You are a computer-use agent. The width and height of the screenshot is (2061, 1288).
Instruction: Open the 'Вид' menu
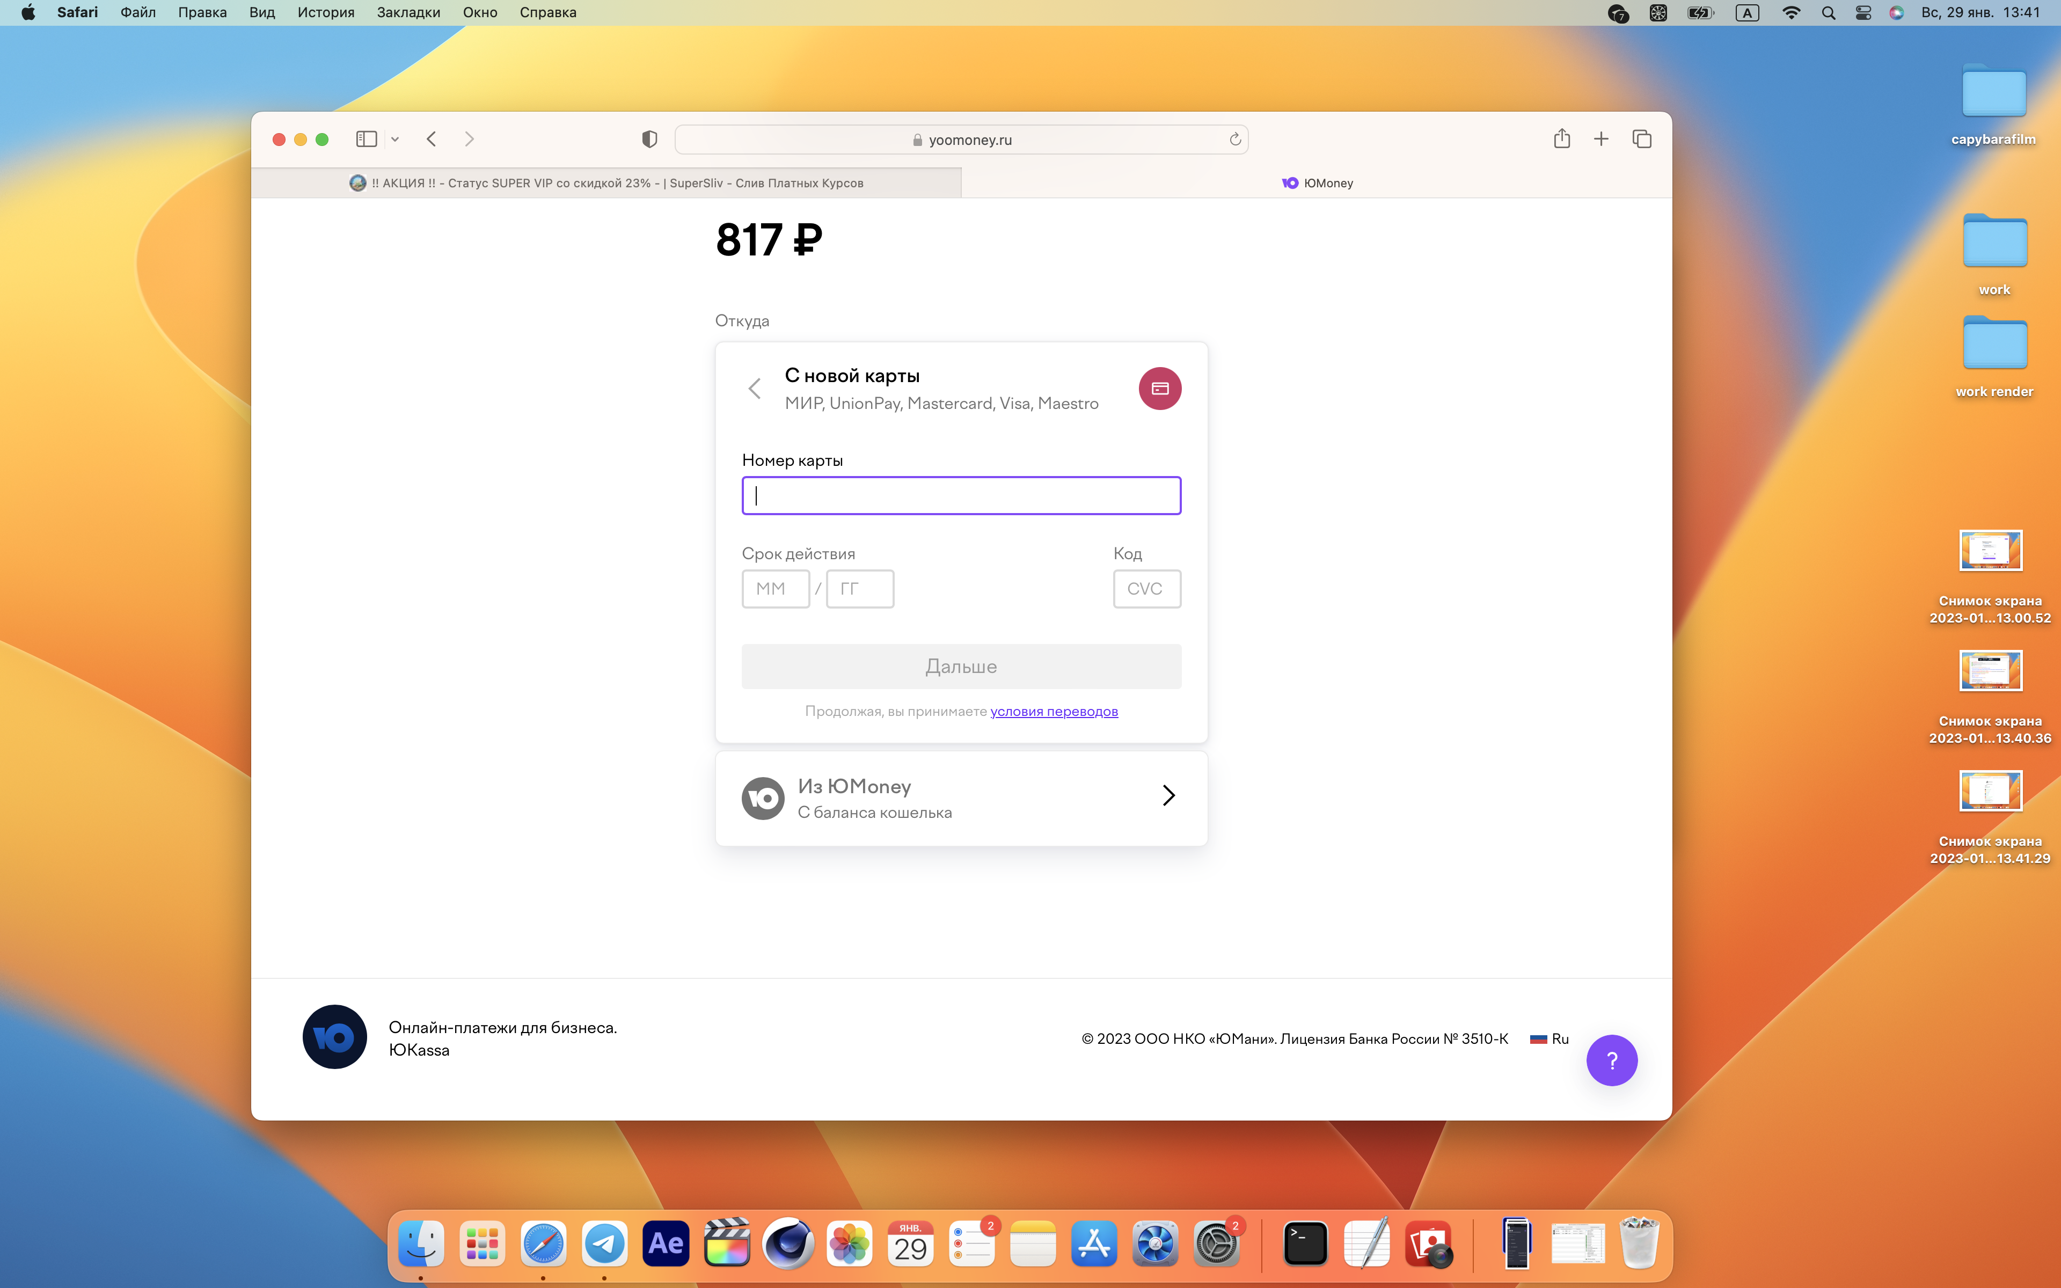point(262,13)
